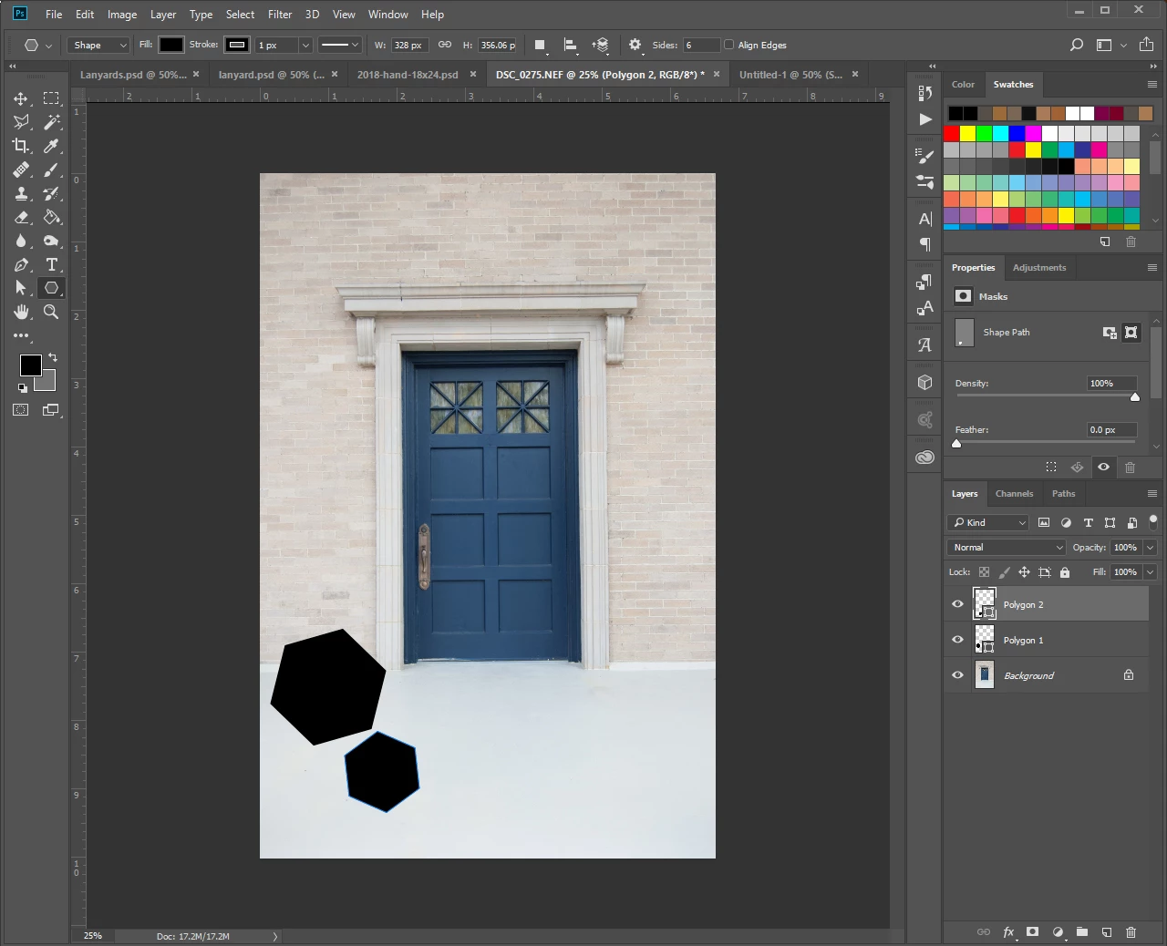The width and height of the screenshot is (1167, 946).
Task: Select the Move tool
Action: pos(21,98)
